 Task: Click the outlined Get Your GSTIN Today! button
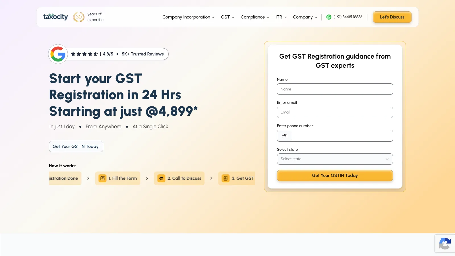[76, 146]
